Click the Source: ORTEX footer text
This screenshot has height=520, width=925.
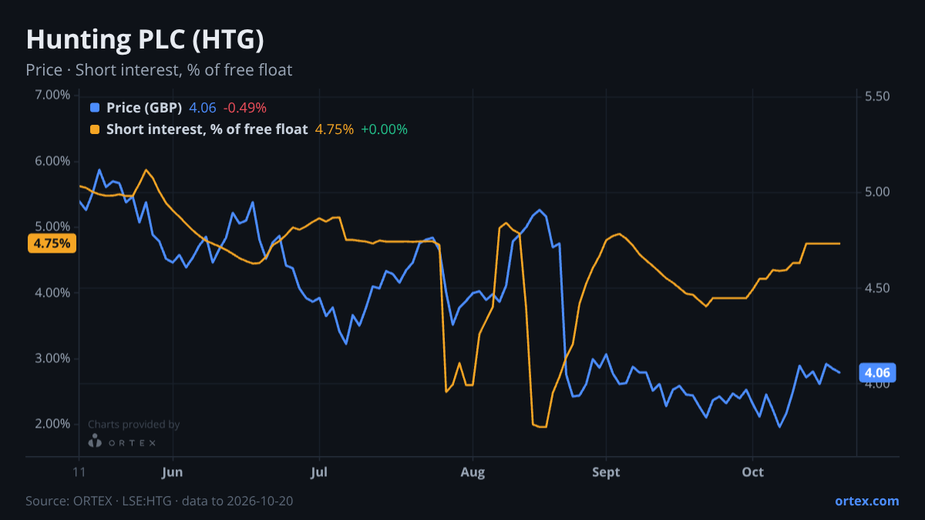click(159, 501)
